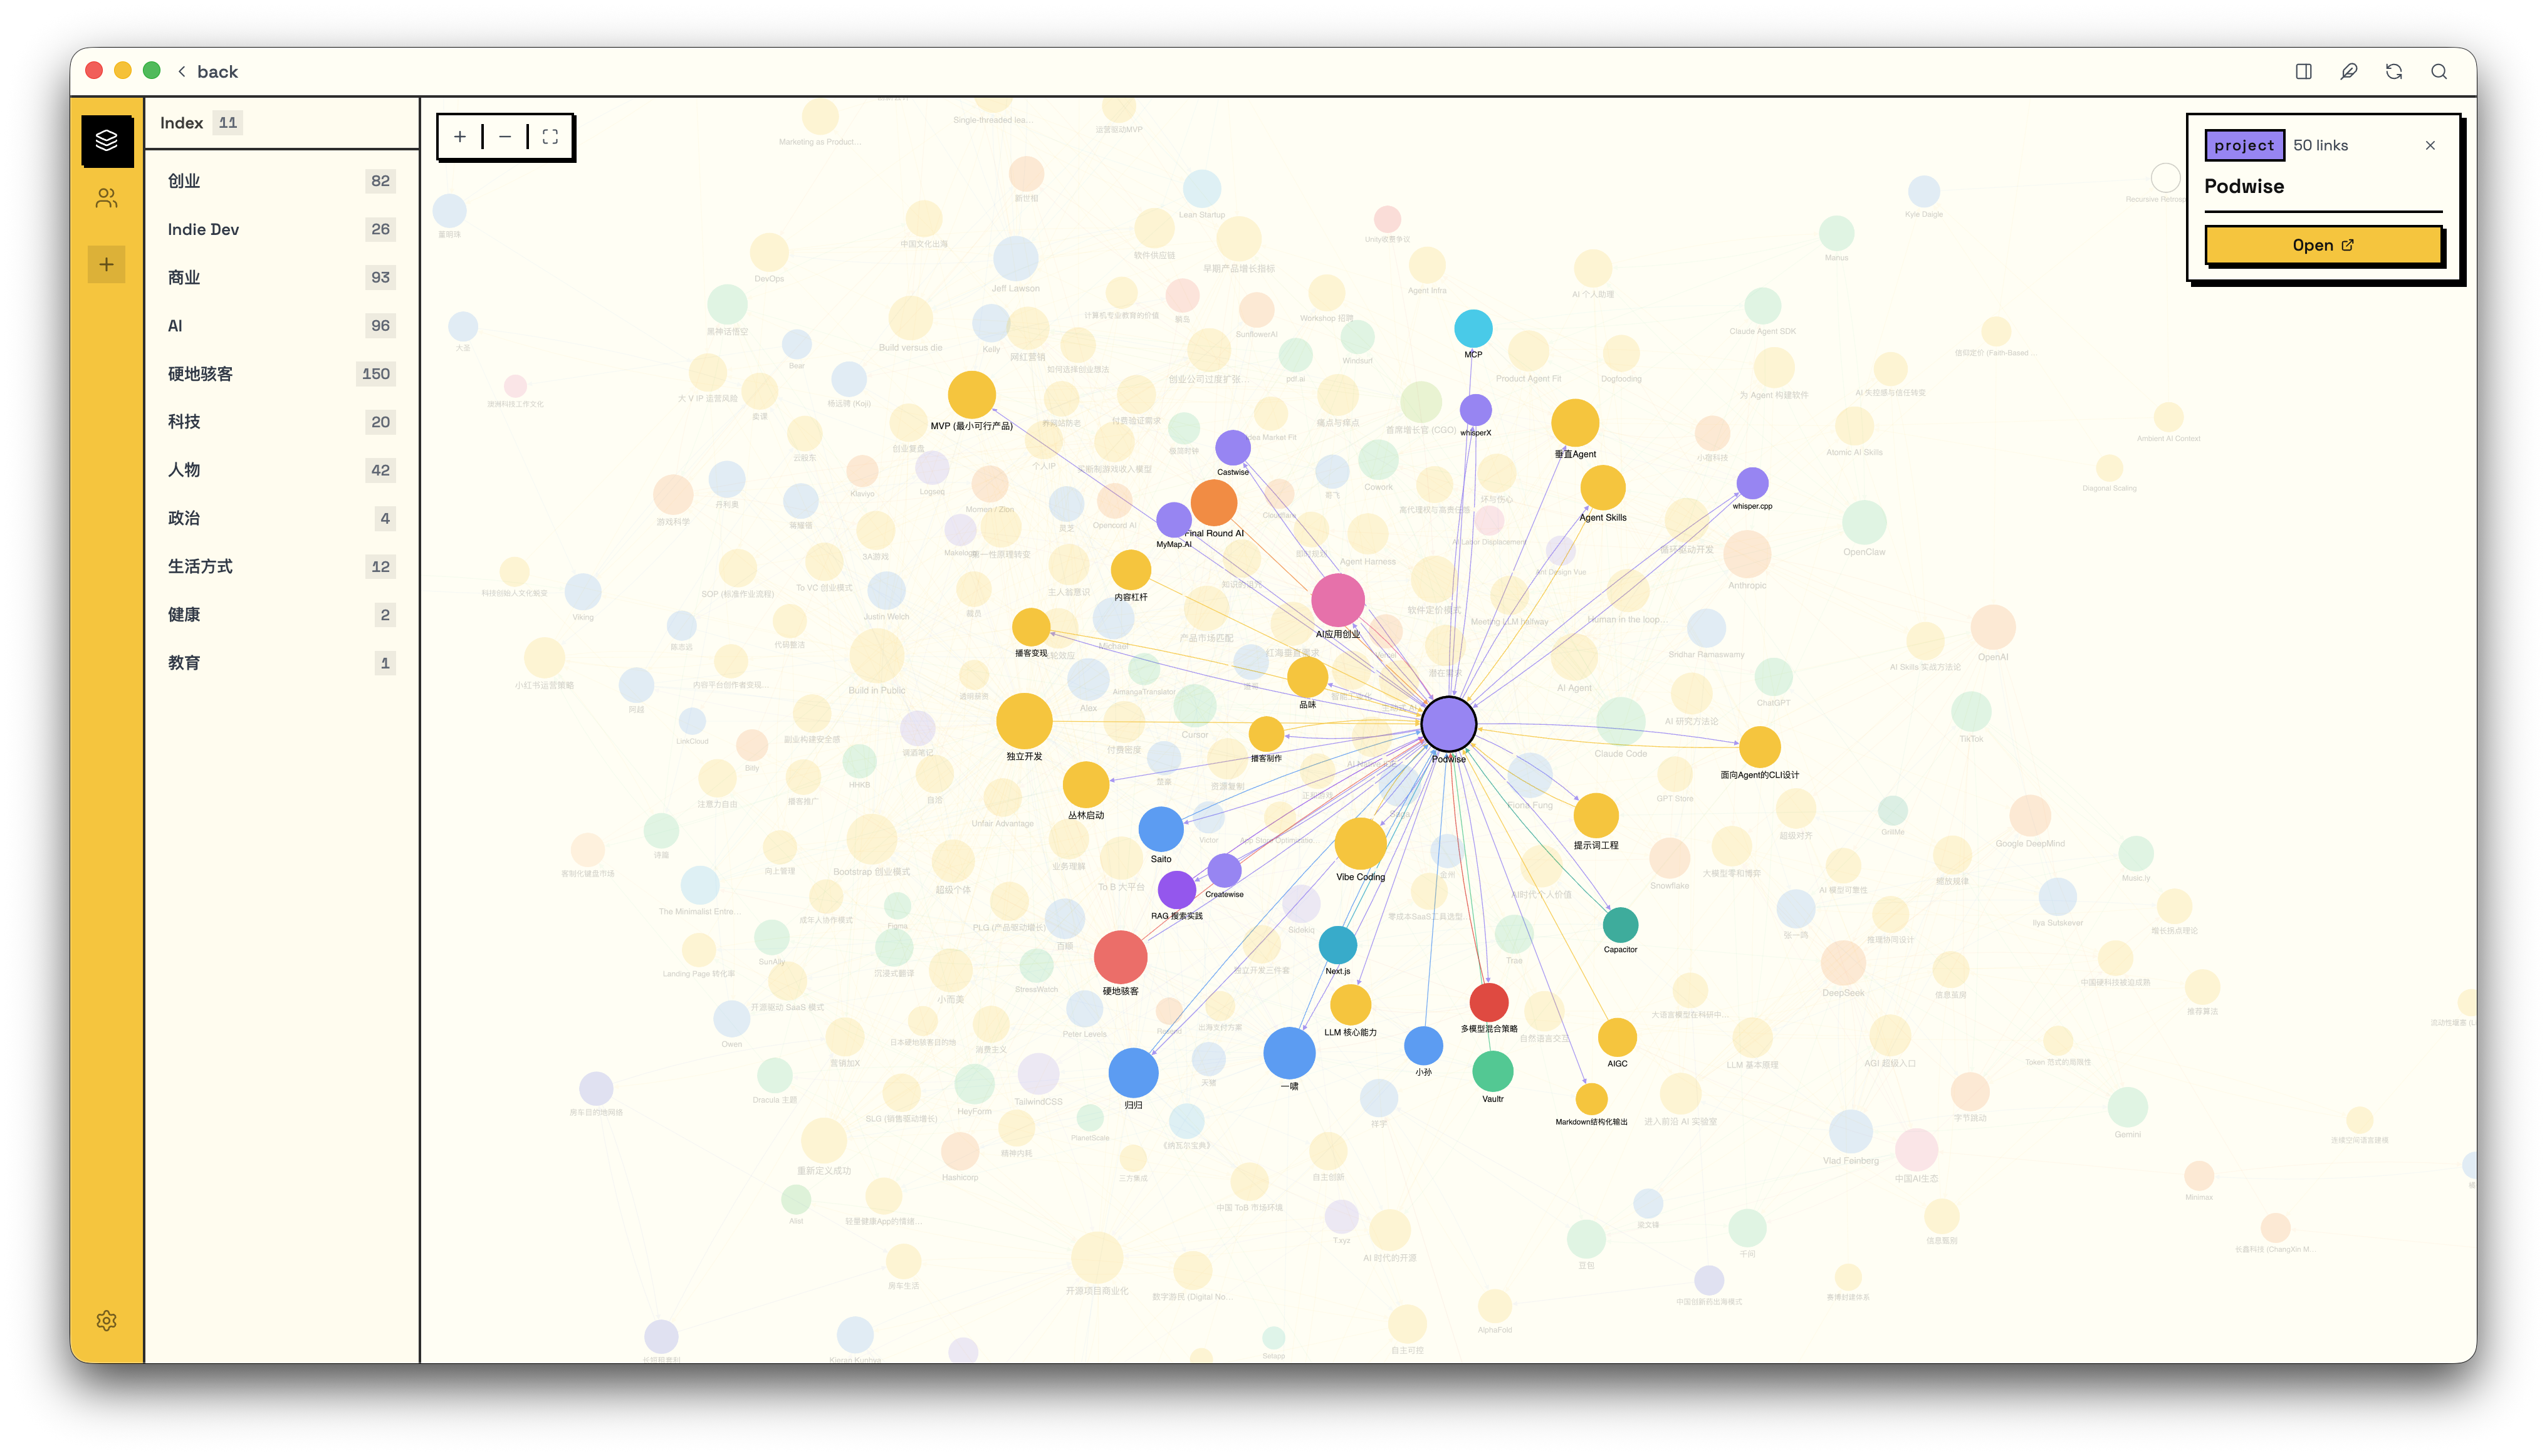Select the 独立开发 node

click(x=1023, y=721)
